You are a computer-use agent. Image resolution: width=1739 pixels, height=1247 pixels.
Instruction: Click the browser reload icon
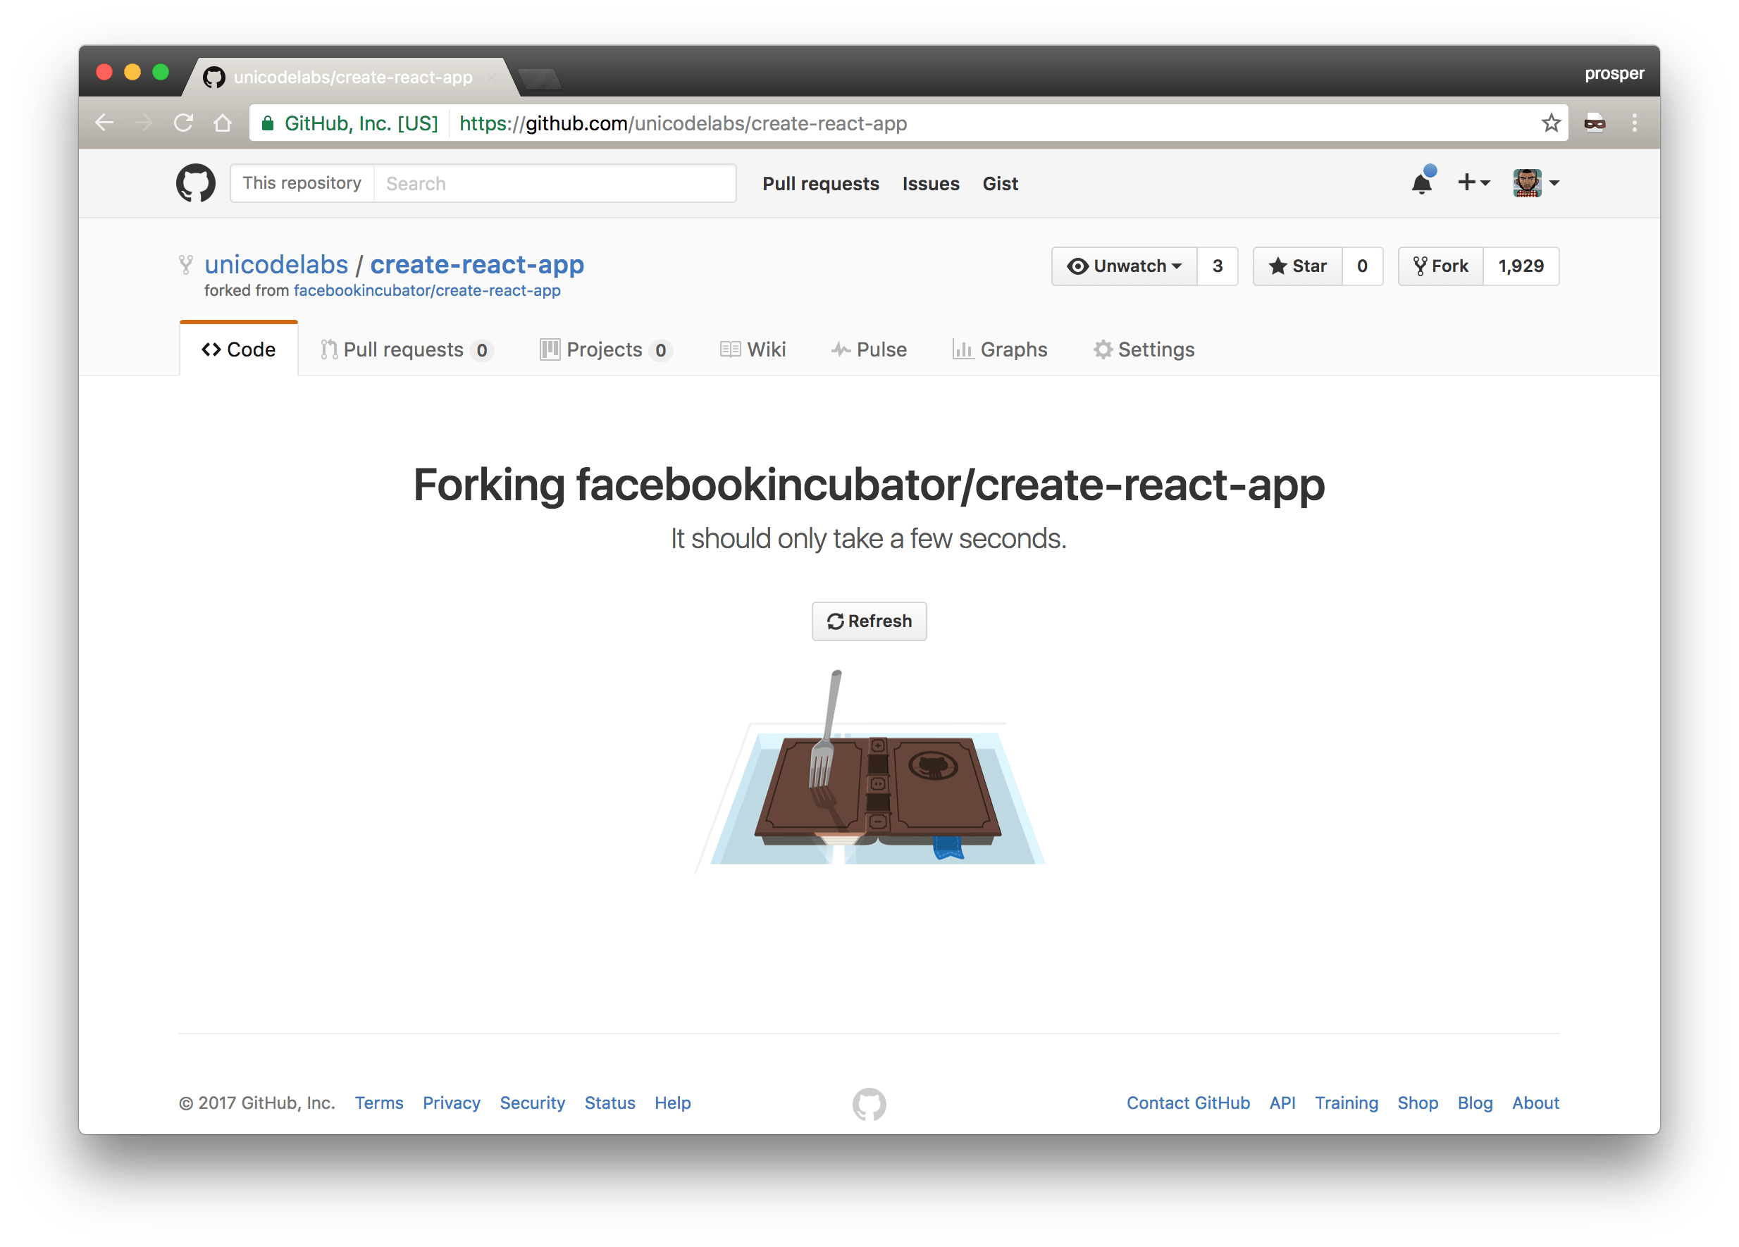(x=183, y=123)
